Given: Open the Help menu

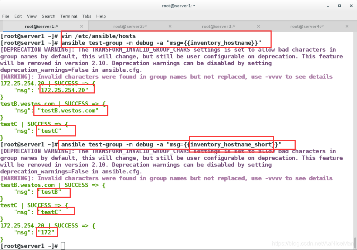Looking at the screenshot, I should pyautogui.click(x=101, y=16).
